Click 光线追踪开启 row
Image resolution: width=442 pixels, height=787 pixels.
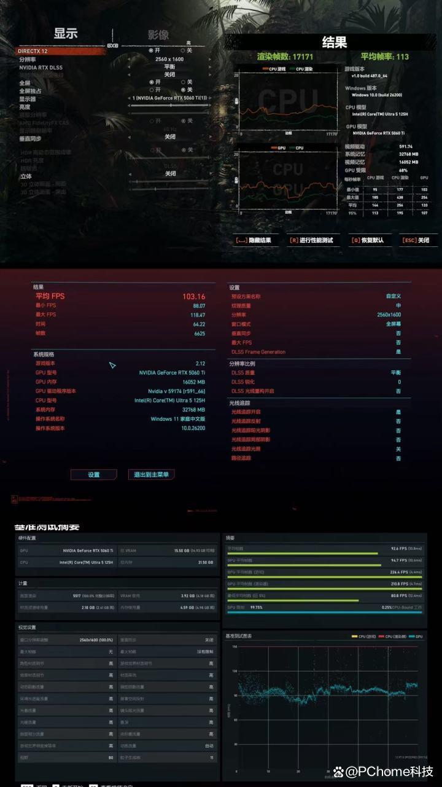pyautogui.click(x=316, y=412)
